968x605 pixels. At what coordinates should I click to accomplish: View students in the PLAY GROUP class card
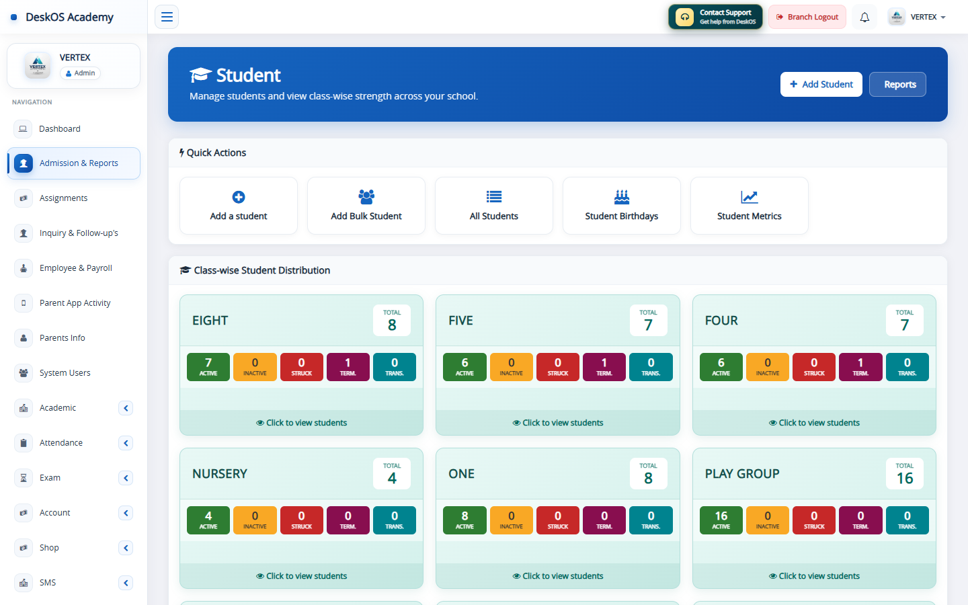pos(814,576)
